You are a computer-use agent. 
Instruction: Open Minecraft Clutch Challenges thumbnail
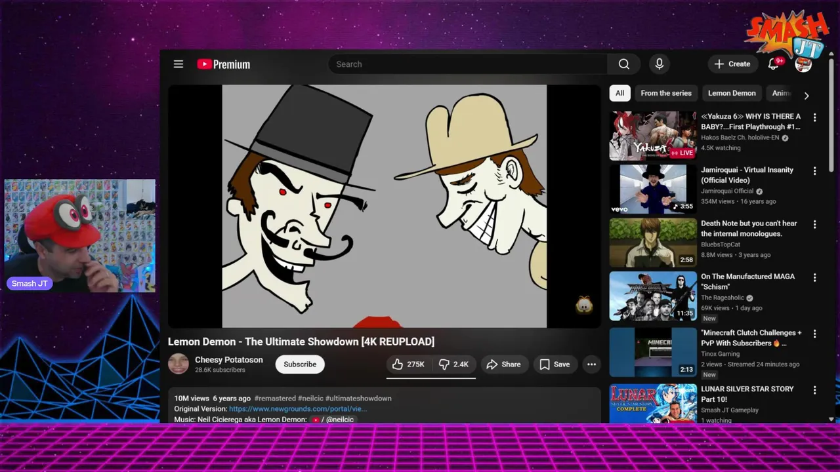click(653, 352)
